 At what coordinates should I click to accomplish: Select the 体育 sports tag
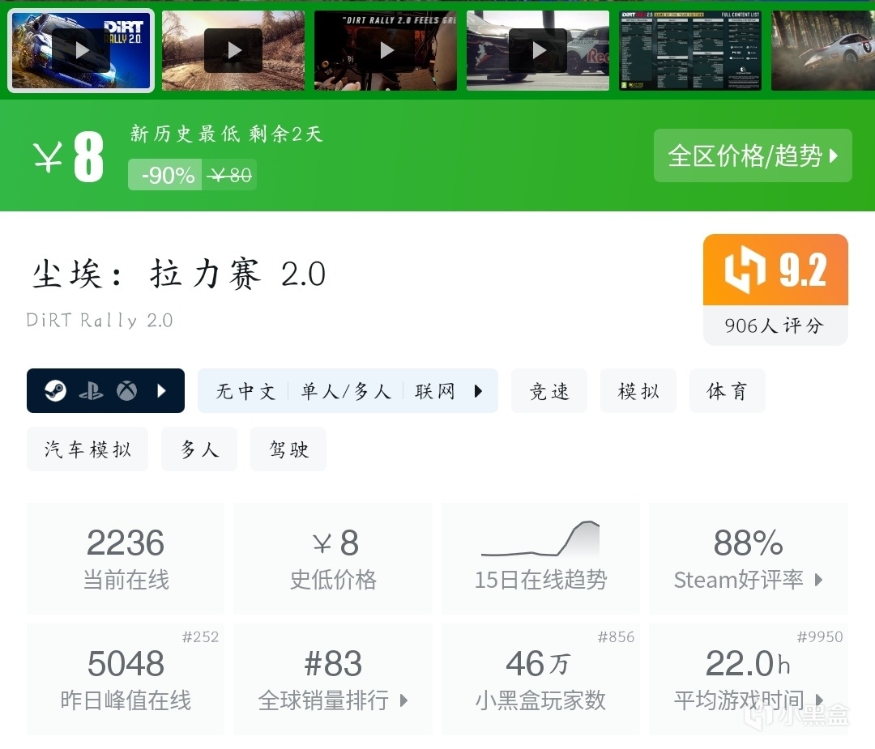coord(727,391)
